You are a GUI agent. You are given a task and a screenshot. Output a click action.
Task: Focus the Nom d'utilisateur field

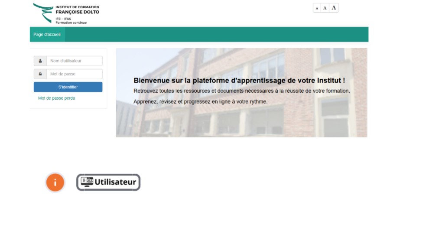point(74,61)
